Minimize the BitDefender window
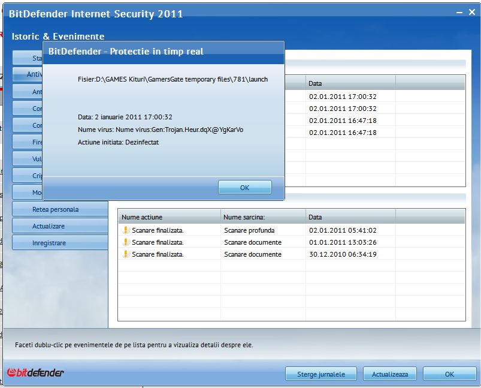 tap(459, 12)
